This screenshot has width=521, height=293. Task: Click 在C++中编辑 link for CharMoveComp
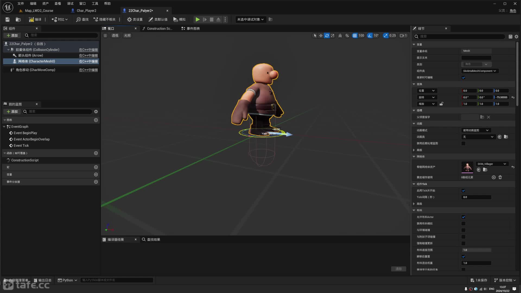point(88,70)
